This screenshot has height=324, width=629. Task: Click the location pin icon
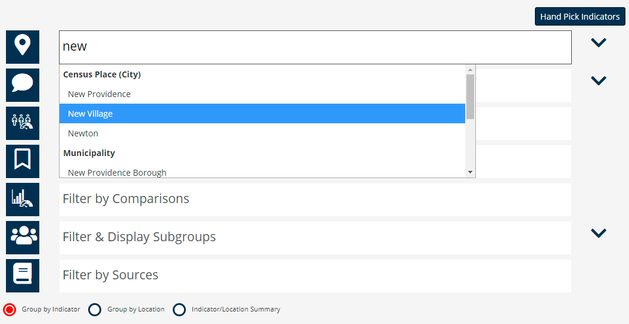pyautogui.click(x=23, y=47)
